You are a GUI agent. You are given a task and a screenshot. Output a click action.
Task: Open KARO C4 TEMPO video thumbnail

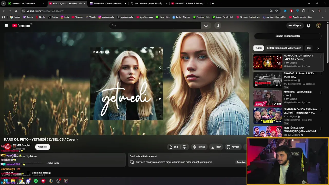(x=268, y=62)
